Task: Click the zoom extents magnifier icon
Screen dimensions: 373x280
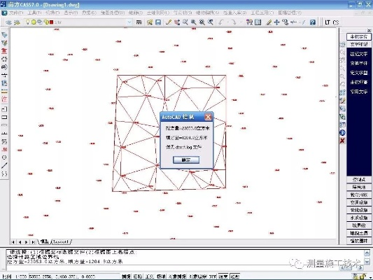Action: coord(202,22)
